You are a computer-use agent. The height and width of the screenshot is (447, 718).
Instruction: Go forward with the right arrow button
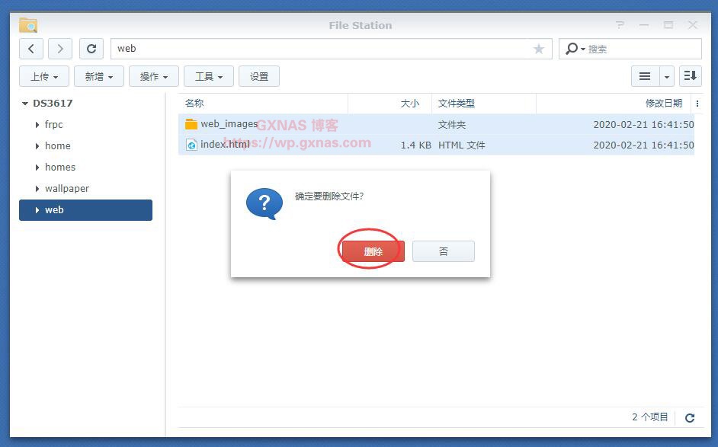(x=60, y=49)
